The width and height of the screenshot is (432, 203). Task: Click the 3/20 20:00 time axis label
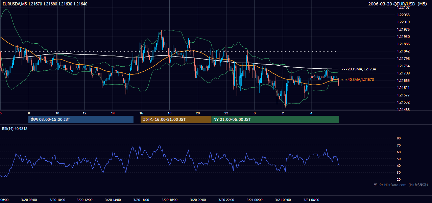click(198, 200)
